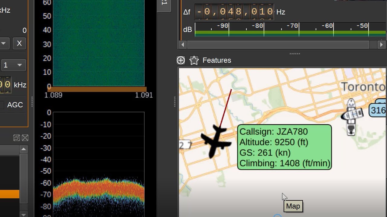Click the Altitude: 9250 (ft) text
Image resolution: width=387 pixels, height=217 pixels.
pyautogui.click(x=274, y=142)
